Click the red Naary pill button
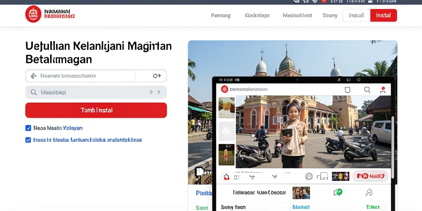422x211 pixels. (370, 176)
